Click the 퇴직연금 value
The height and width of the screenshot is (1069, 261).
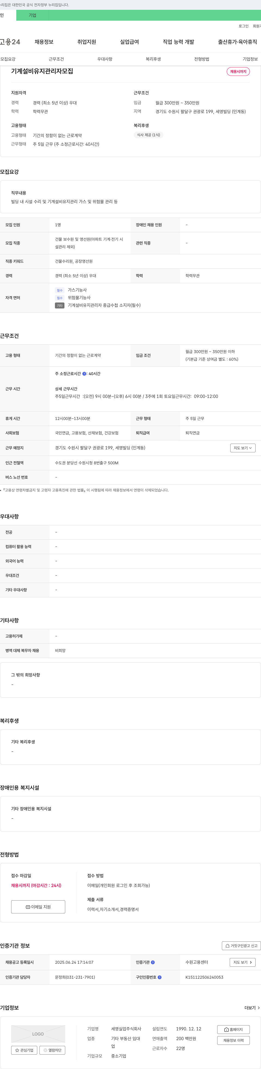[192, 433]
